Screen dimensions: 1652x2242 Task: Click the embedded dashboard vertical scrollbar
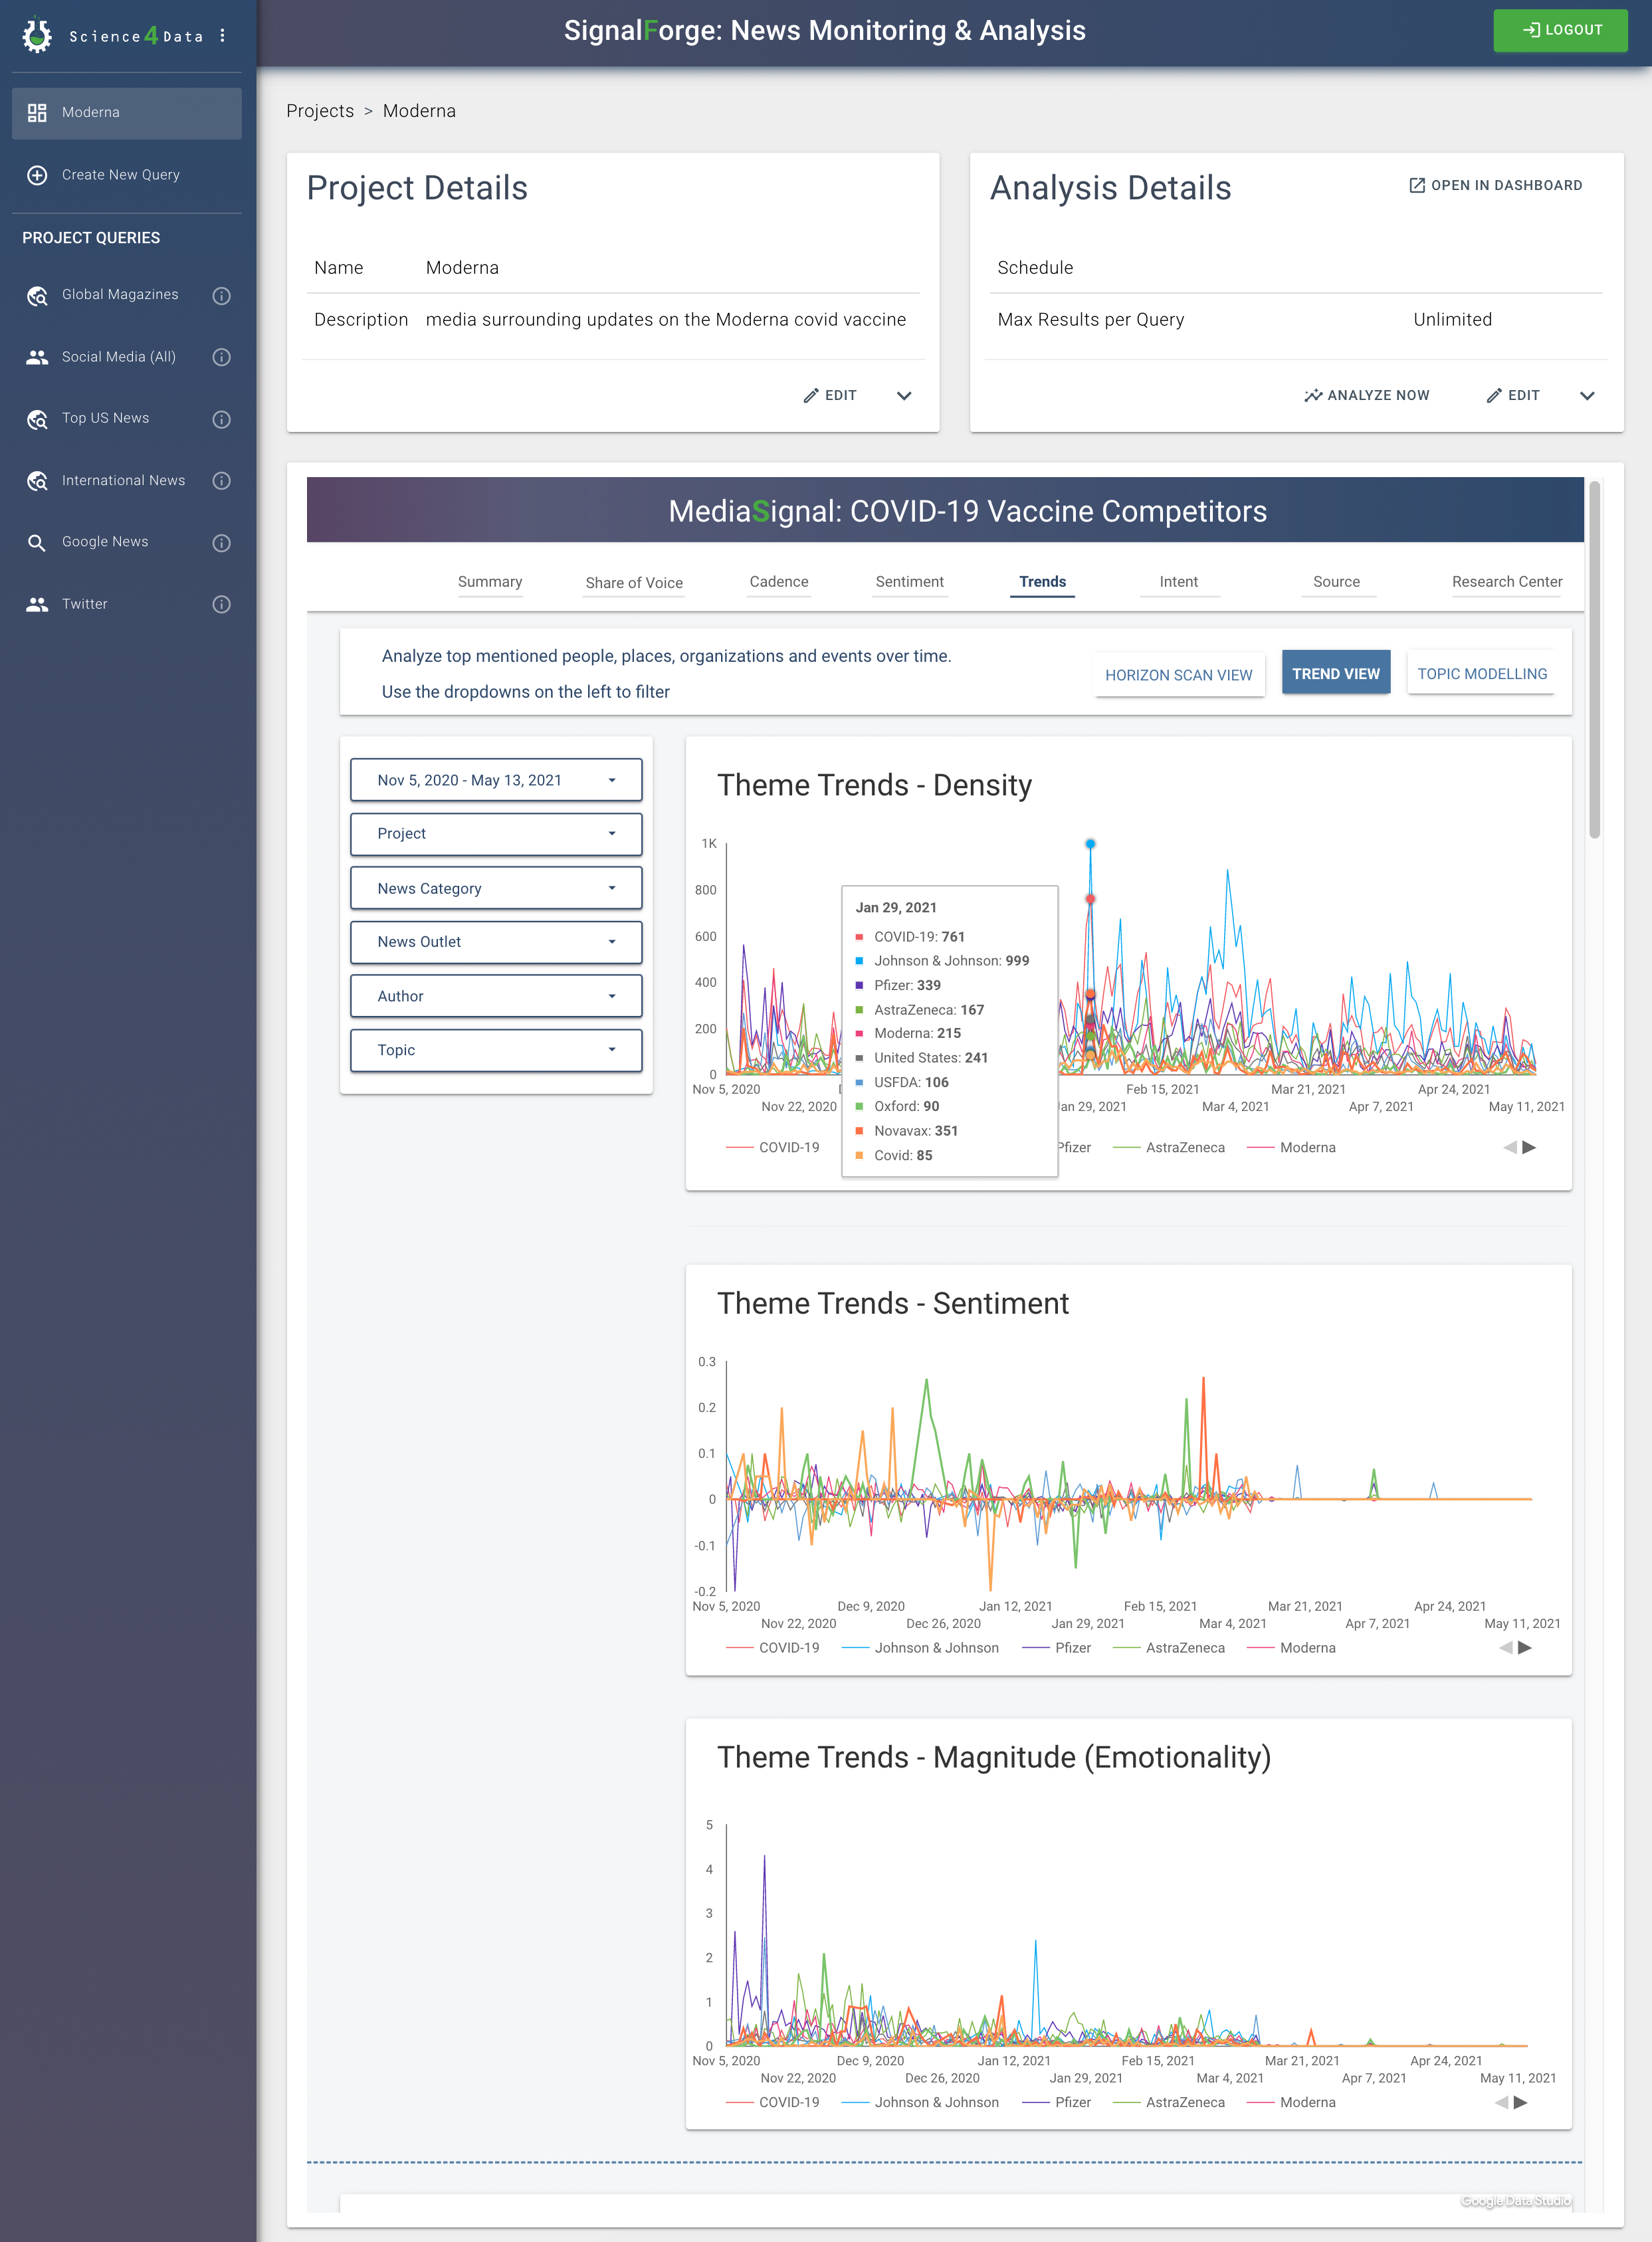1594,660
